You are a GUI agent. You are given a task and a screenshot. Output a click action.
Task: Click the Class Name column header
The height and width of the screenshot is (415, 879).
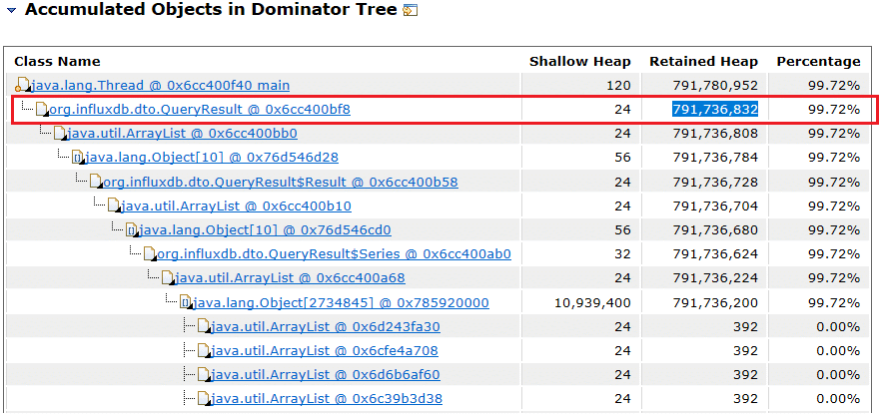pyautogui.click(x=57, y=62)
